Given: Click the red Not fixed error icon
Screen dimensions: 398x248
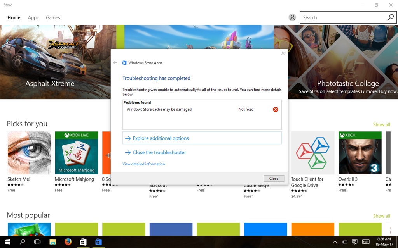Looking at the screenshot, I should [276, 109].
